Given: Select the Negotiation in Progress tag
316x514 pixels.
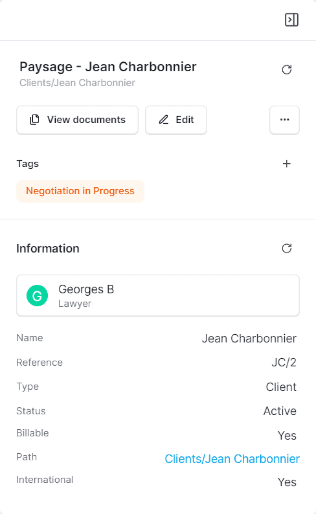Looking at the screenshot, I should pyautogui.click(x=80, y=191).
